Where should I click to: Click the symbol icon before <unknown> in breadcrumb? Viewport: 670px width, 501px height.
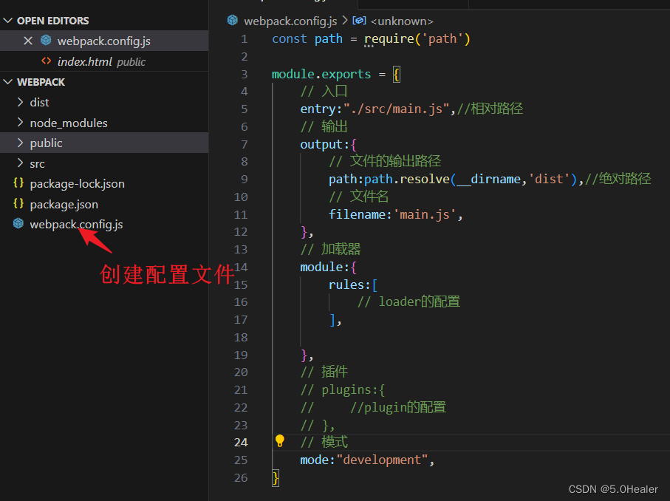click(360, 21)
